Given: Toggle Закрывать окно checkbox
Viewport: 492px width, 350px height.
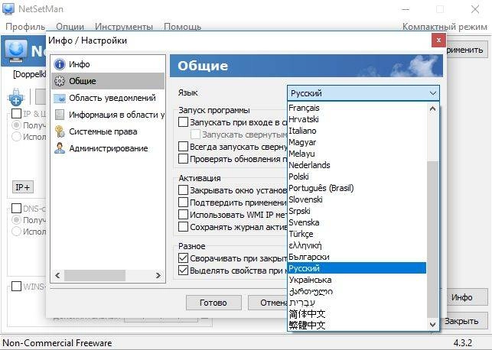Looking at the screenshot, I should [183, 190].
